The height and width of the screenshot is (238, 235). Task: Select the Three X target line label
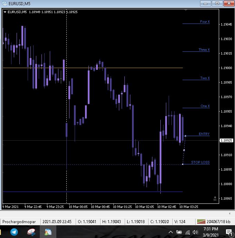click(204, 50)
